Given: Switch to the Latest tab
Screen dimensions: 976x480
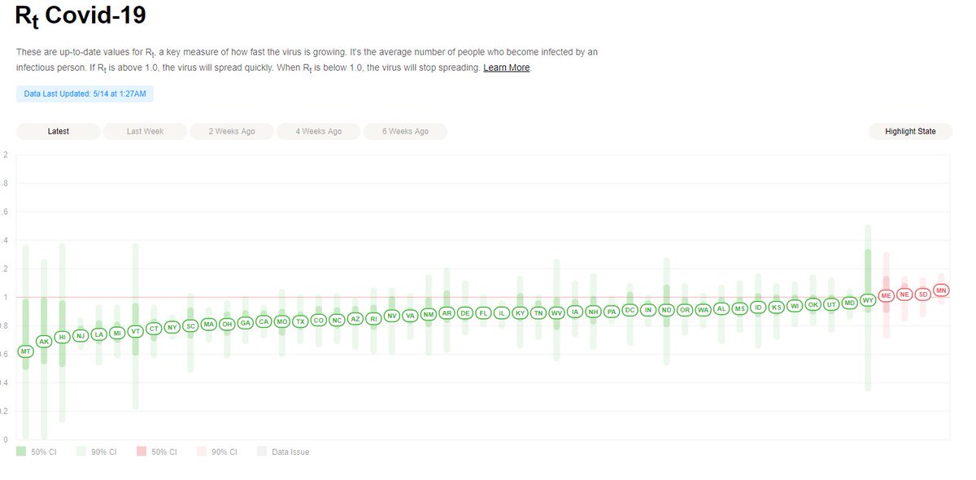Looking at the screenshot, I should (59, 131).
